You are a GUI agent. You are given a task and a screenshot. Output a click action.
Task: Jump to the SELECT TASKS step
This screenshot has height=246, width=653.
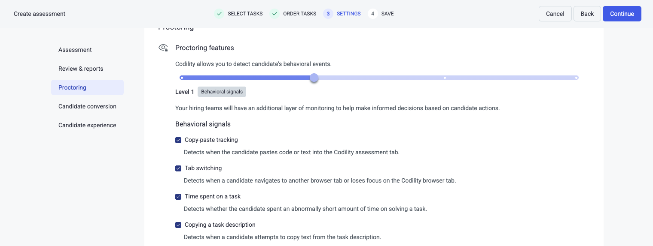click(x=245, y=14)
